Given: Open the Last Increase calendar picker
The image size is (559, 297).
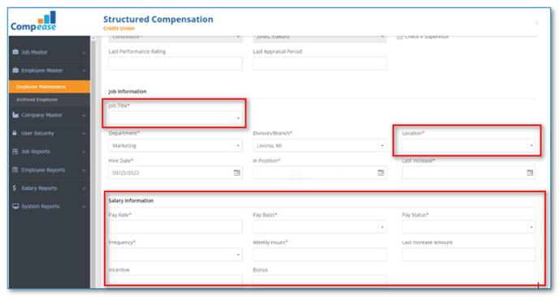Looking at the screenshot, I should pos(530,173).
